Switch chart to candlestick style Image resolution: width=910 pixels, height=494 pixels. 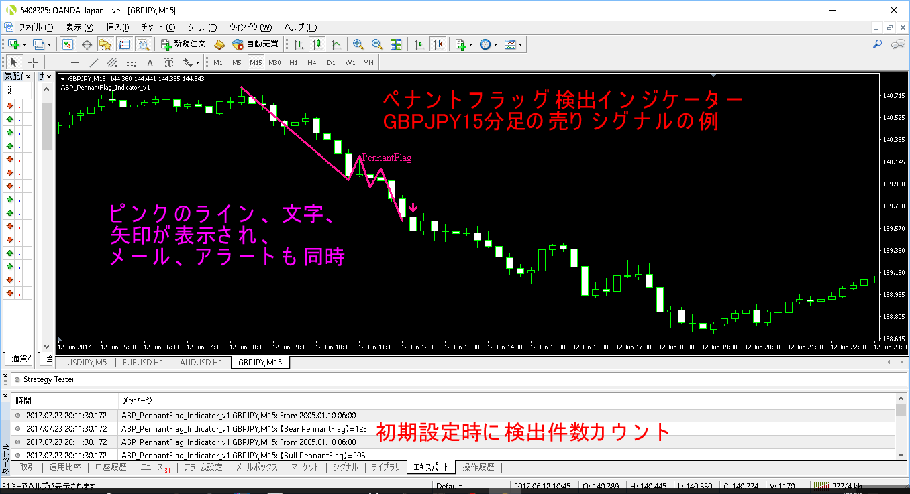(317, 44)
